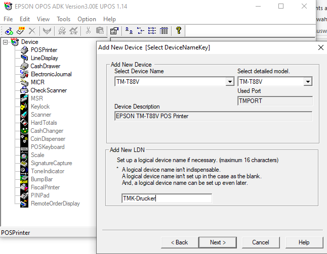This screenshot has height=254, width=327.
Task: Select POSPrinter label in the tree
Action: pos(44,50)
